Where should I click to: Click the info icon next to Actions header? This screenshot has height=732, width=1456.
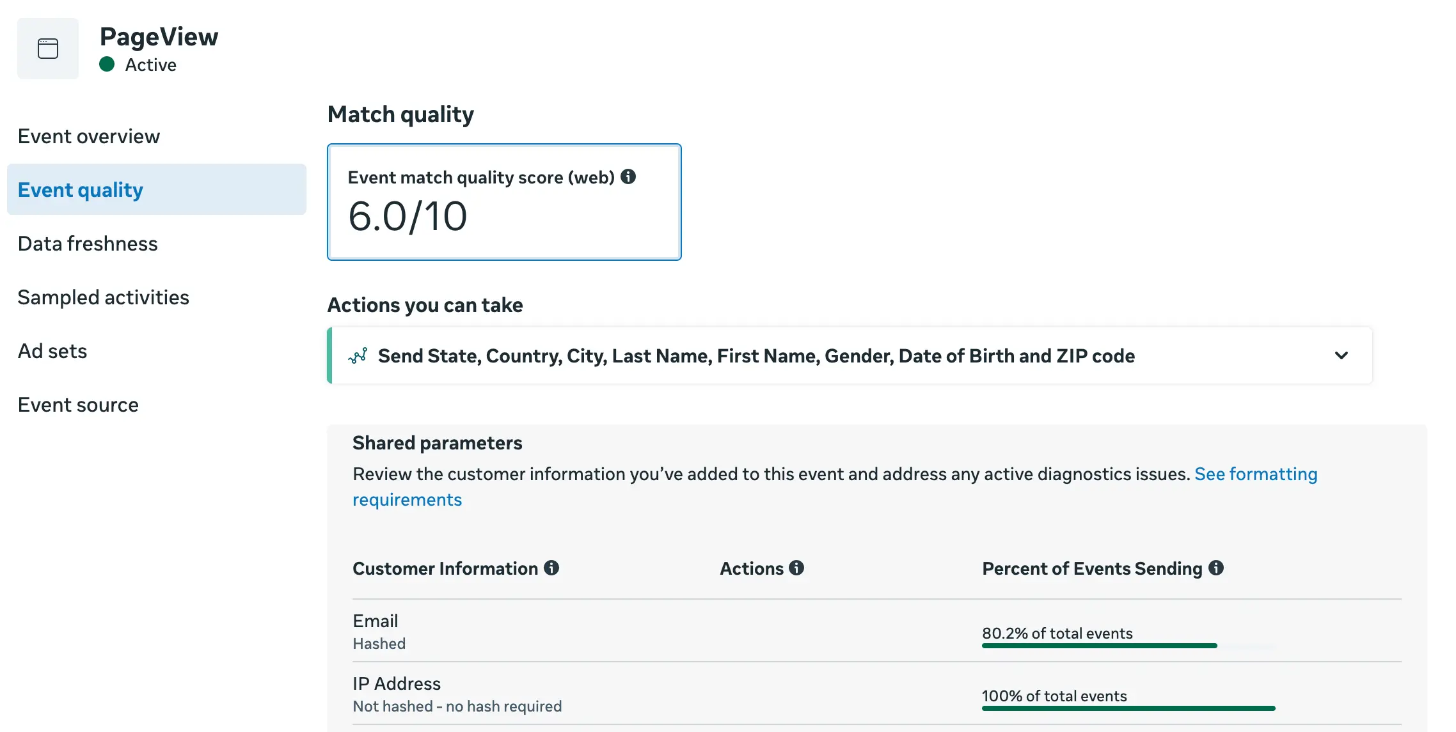click(x=796, y=568)
